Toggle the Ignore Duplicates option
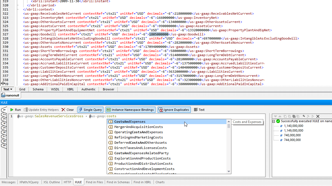The width and height of the screenshot is (332, 186). click(174, 110)
